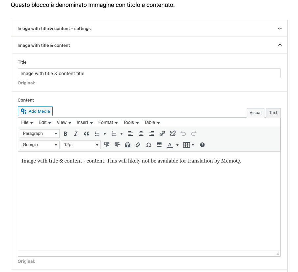Insert special character omega
This screenshot has width=298, height=272.
(x=149, y=145)
